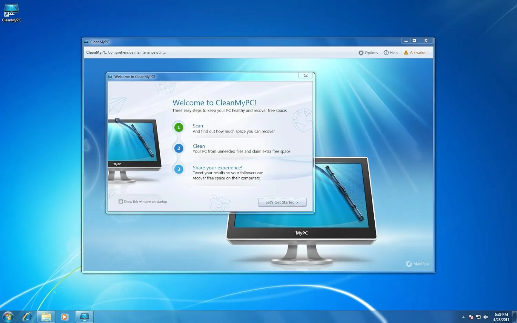The width and height of the screenshot is (517, 323).
Task: Open the Action Center flag icon
Action: [471, 316]
